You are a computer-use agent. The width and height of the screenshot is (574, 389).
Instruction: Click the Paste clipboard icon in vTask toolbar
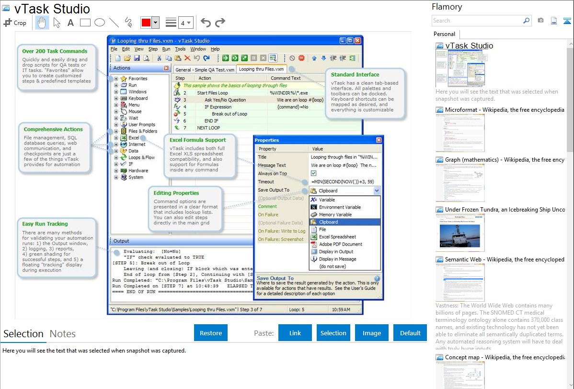178,58
